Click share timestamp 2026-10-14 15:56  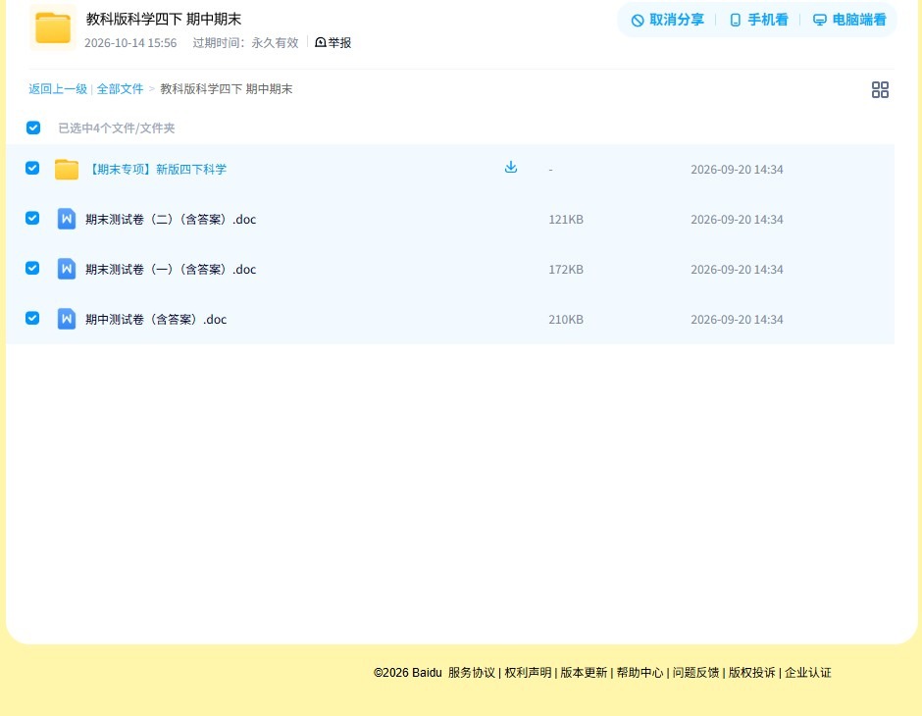tap(130, 43)
